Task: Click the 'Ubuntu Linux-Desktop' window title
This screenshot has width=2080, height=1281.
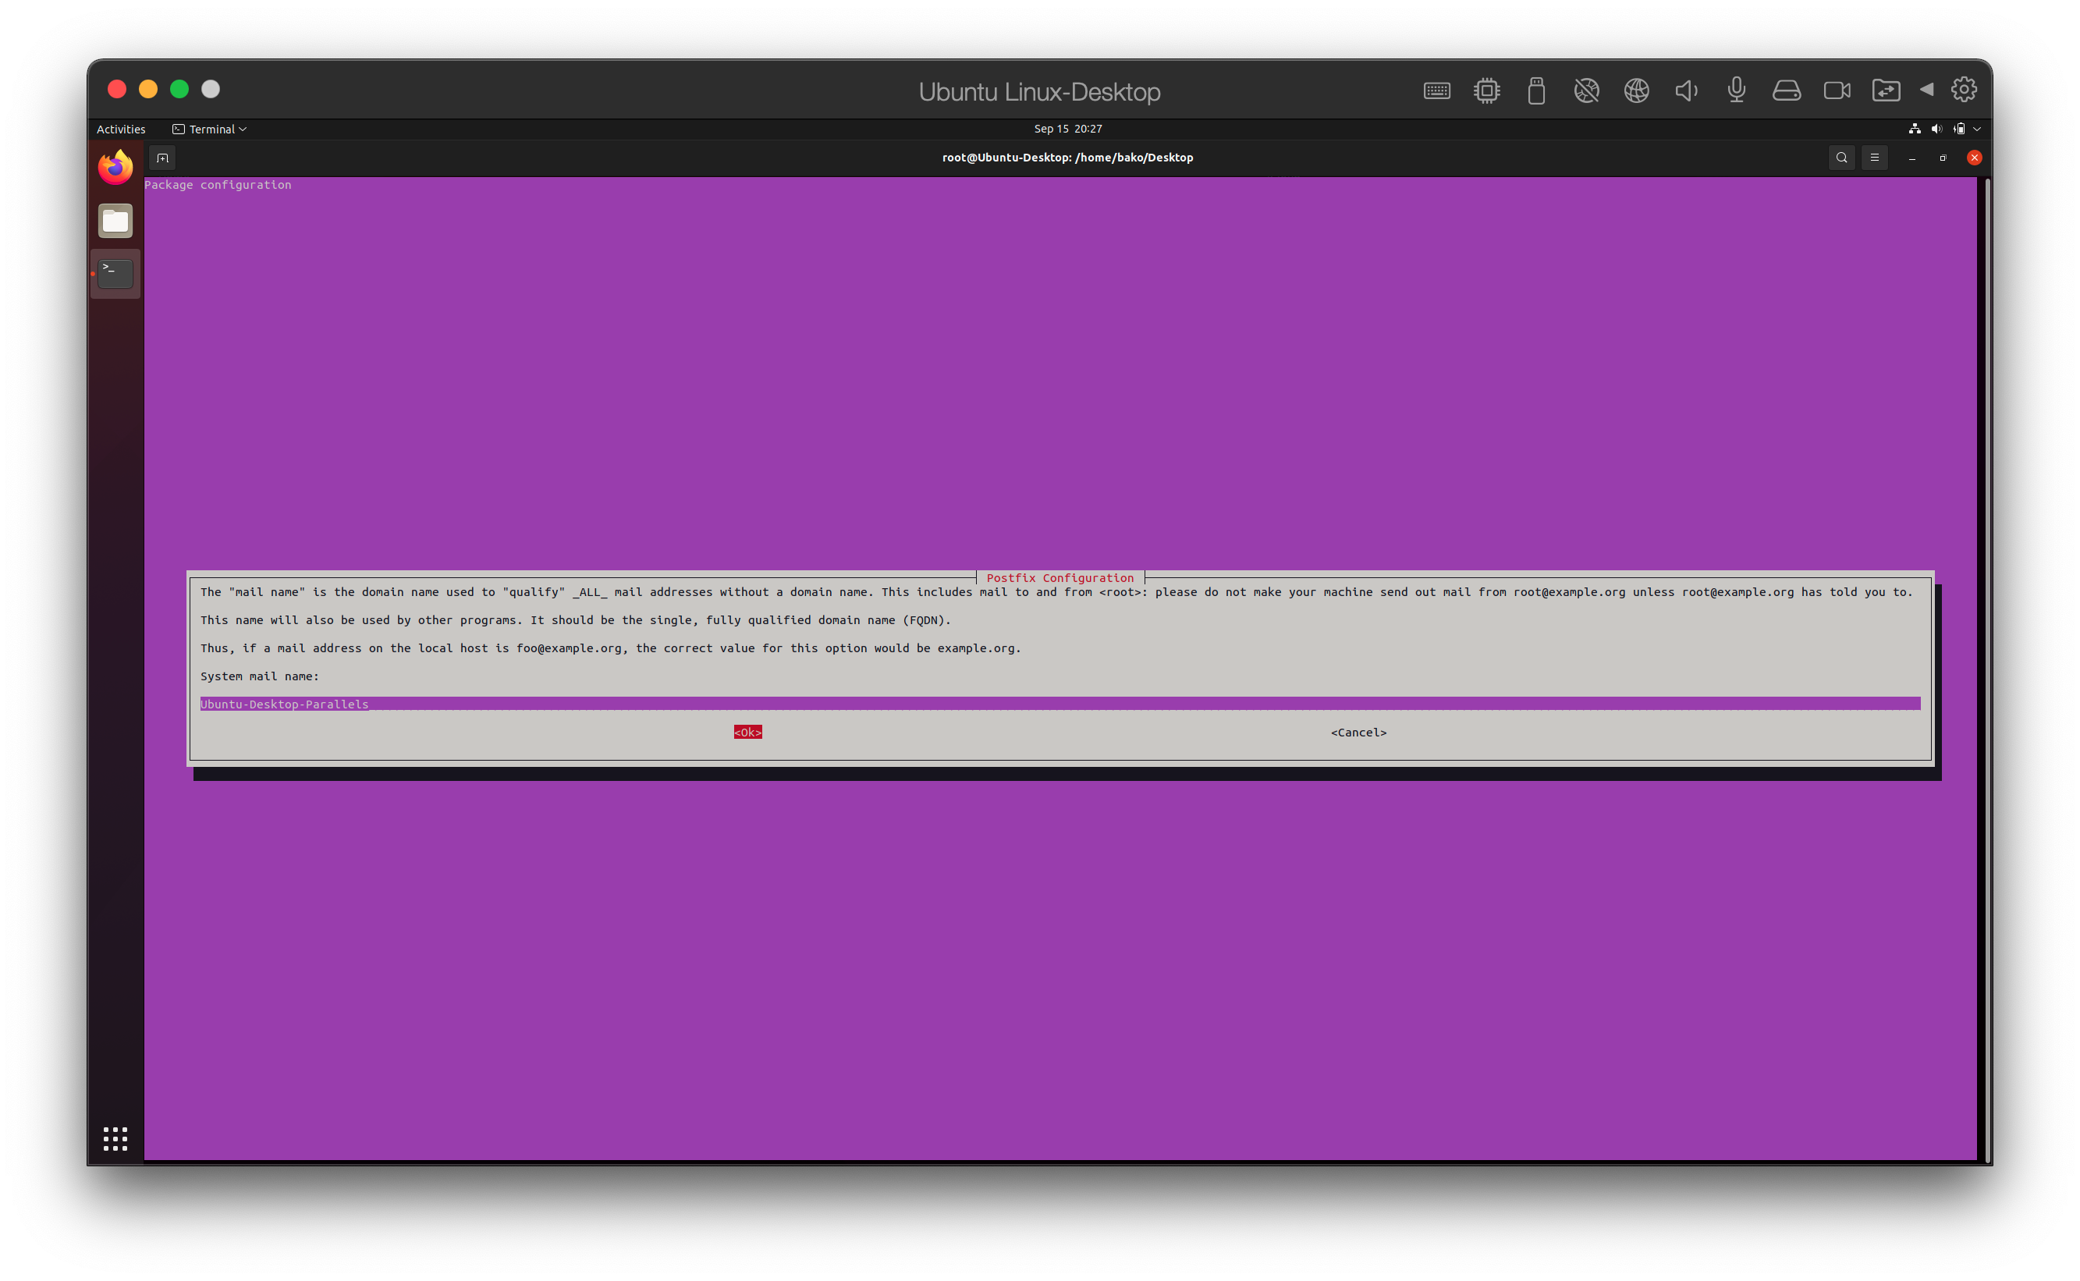Action: pos(1039,91)
